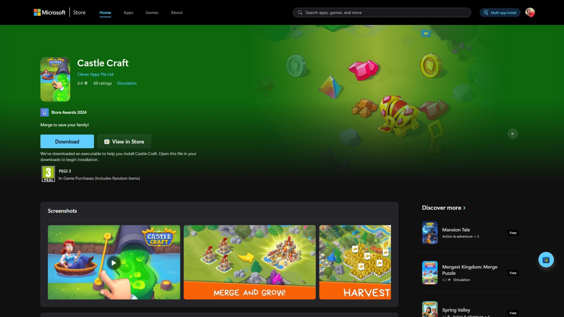Screen dimensions: 564x317
Task: Click the search magnifier icon
Action: 300,12
